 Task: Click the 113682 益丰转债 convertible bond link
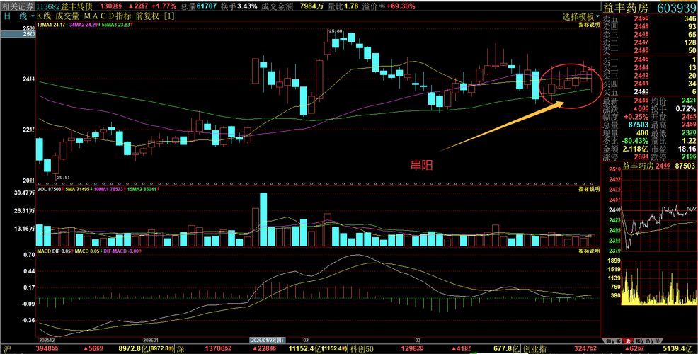tap(64, 6)
